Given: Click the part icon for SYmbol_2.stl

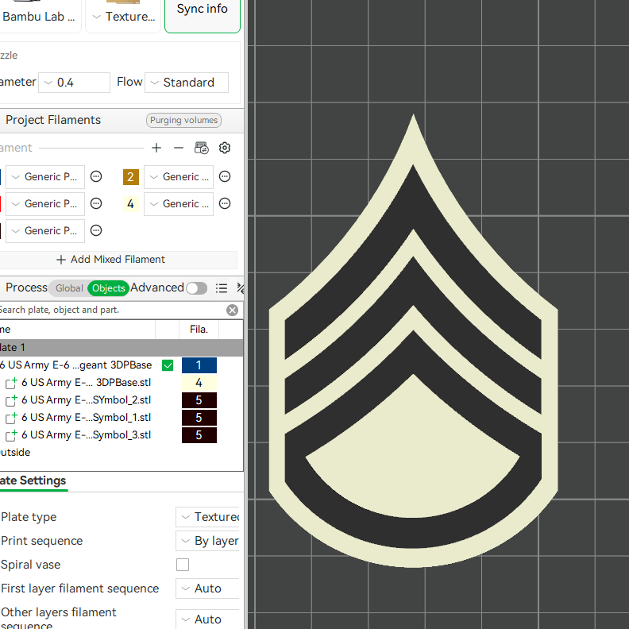Looking at the screenshot, I should pyautogui.click(x=11, y=400).
